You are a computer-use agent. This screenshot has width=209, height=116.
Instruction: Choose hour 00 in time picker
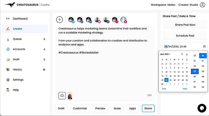pyautogui.click(x=195, y=77)
